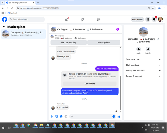Open the Carrington conversation in the list
This screenshot has height=133, width=167.
pos(23,34)
